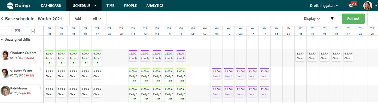
Task: Go to the PEOPLE tab
Action: tap(130, 5)
